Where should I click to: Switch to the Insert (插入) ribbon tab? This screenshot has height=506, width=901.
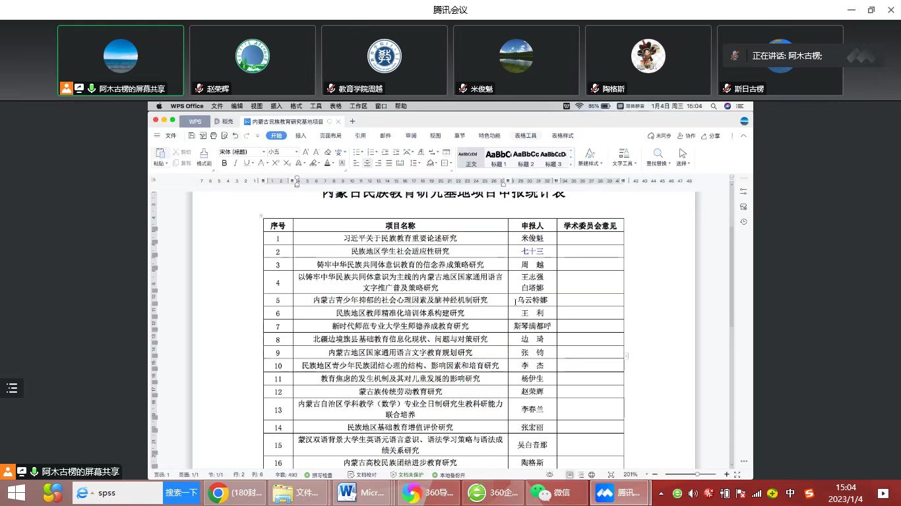coord(301,136)
